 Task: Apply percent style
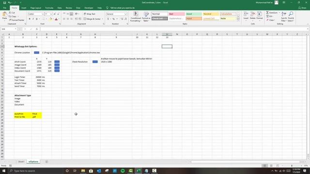click(x=114, y=19)
